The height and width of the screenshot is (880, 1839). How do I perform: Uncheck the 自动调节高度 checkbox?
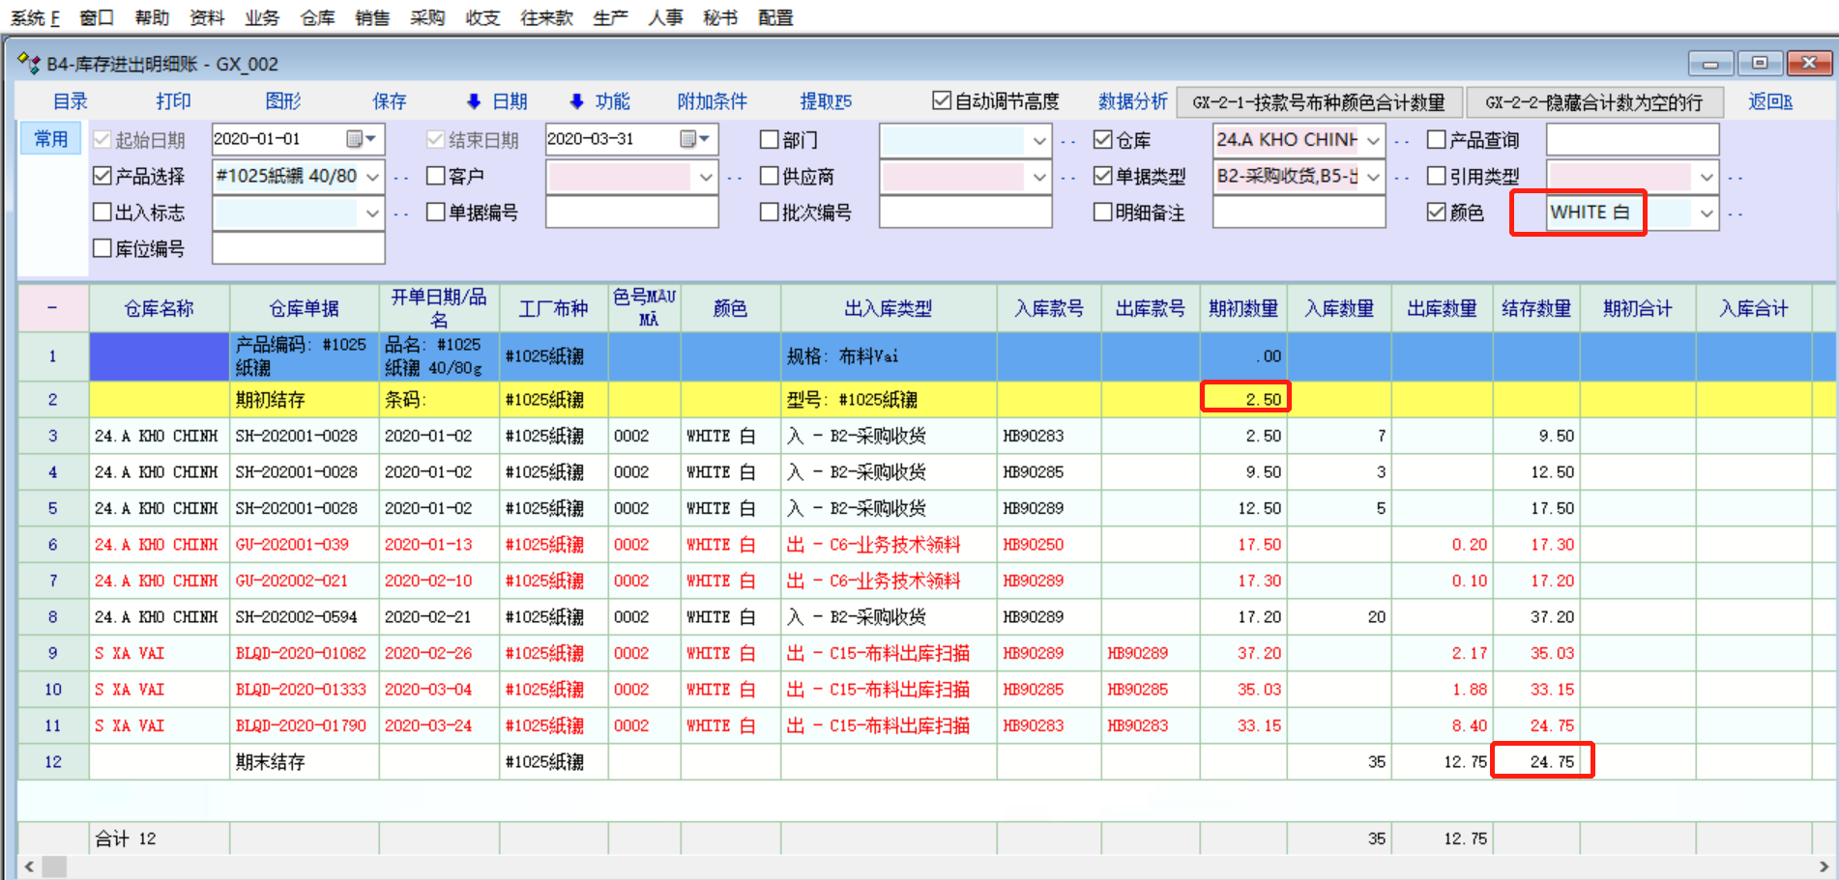[941, 101]
